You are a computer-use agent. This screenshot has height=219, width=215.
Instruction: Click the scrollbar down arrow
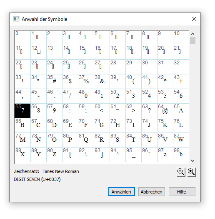pos(192,161)
